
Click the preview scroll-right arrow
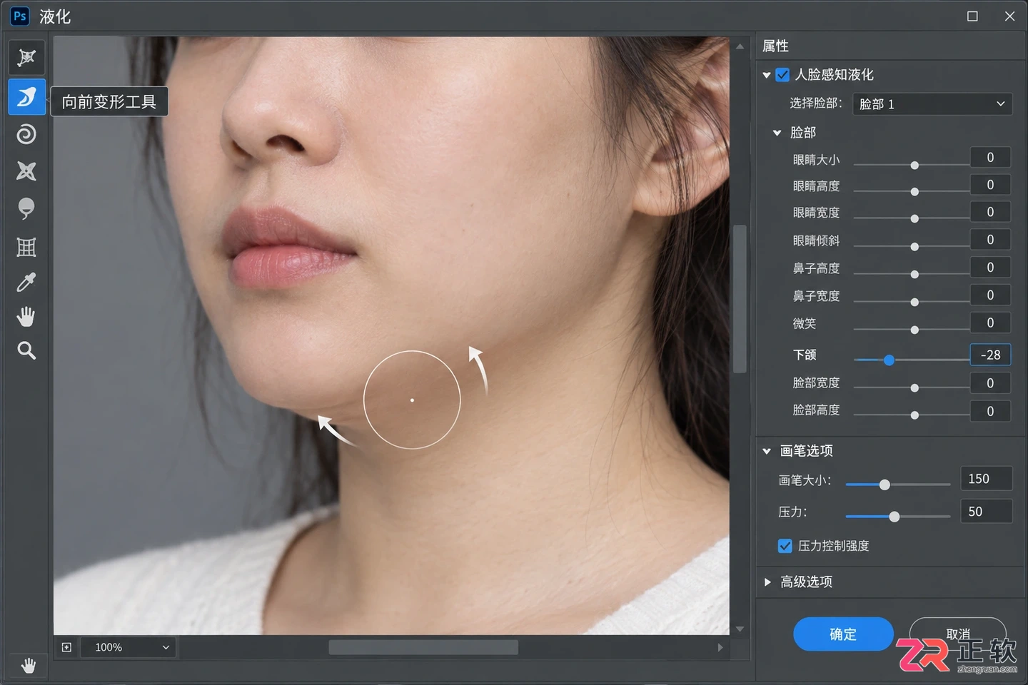(x=720, y=647)
